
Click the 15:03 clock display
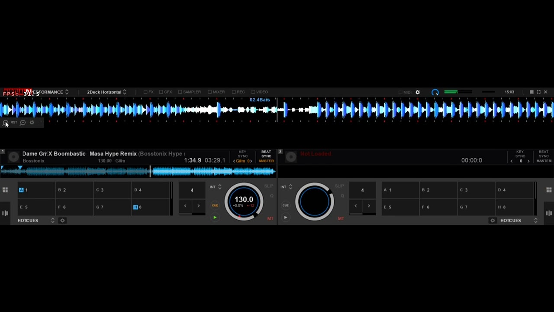point(509,92)
